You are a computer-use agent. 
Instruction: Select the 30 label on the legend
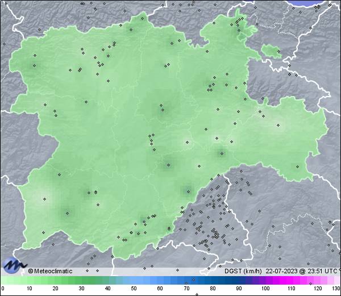coord(81,289)
